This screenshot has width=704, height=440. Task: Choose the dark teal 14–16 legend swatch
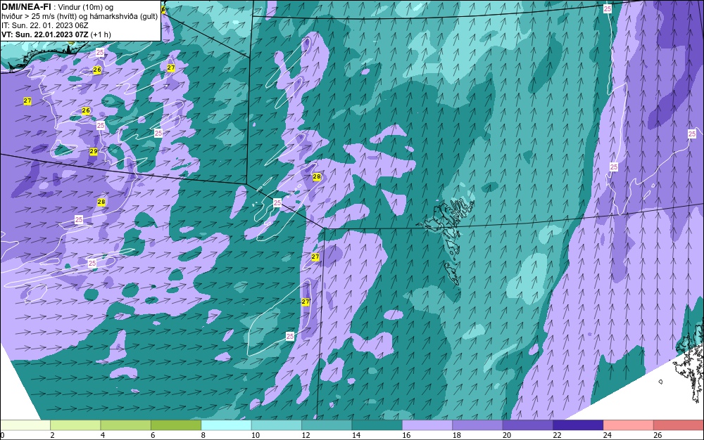pyautogui.click(x=377, y=425)
